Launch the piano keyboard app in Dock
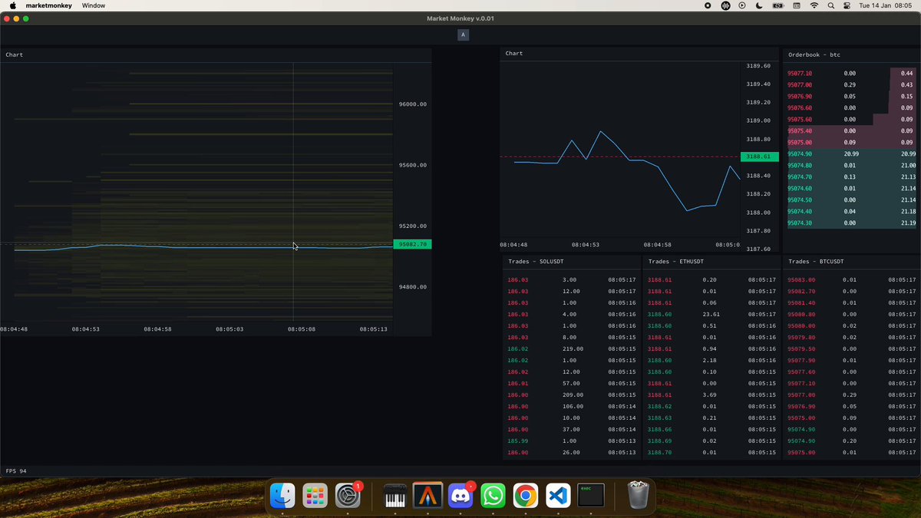Image resolution: width=921 pixels, height=518 pixels. tap(395, 496)
